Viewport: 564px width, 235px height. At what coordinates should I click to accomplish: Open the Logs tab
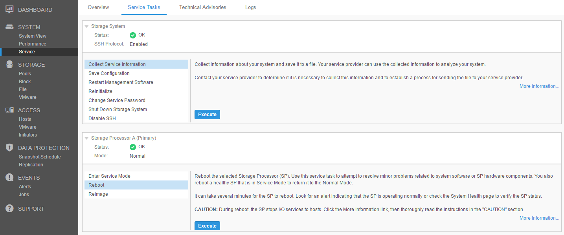[250, 7]
